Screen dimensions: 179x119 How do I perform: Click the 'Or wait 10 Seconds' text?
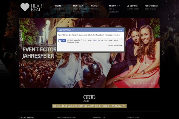[115, 46]
